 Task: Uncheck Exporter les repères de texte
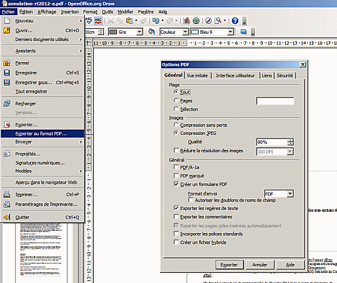point(176,208)
